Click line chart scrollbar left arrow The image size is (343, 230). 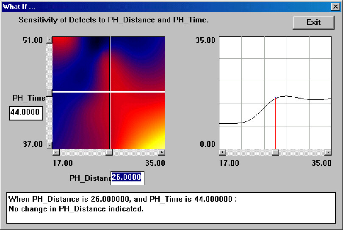pyautogui.click(x=222, y=152)
